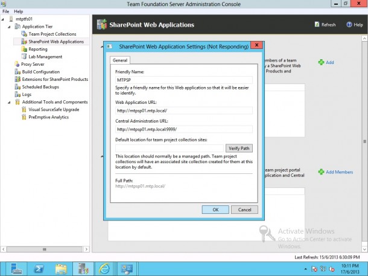Screen dimensions: 368x276
Task: Select Logs in the tree
Action: click(x=27, y=94)
